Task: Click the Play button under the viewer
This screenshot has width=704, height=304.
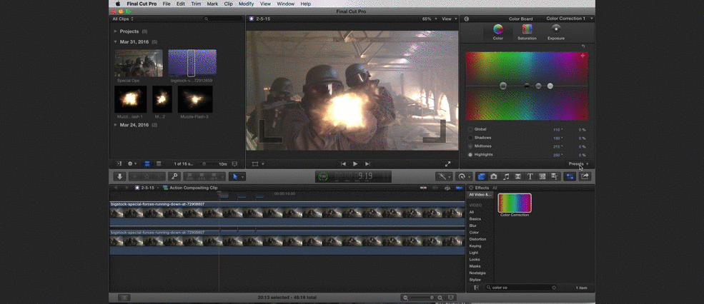Action: click(x=355, y=164)
